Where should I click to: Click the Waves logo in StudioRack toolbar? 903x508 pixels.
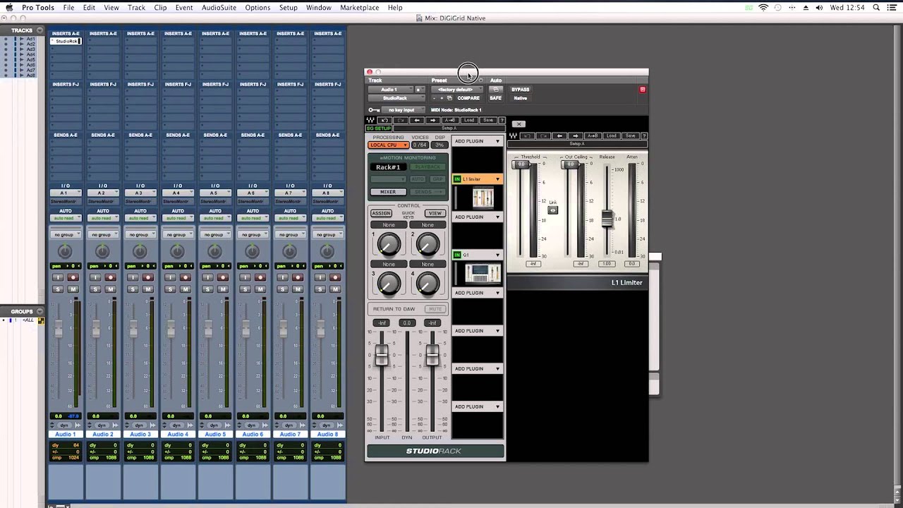tap(370, 120)
